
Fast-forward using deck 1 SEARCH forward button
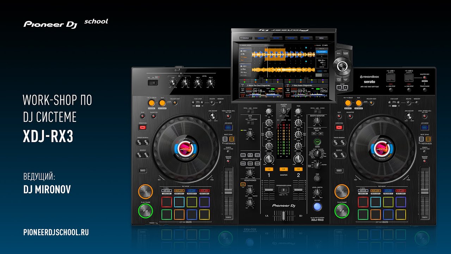click(x=146, y=155)
